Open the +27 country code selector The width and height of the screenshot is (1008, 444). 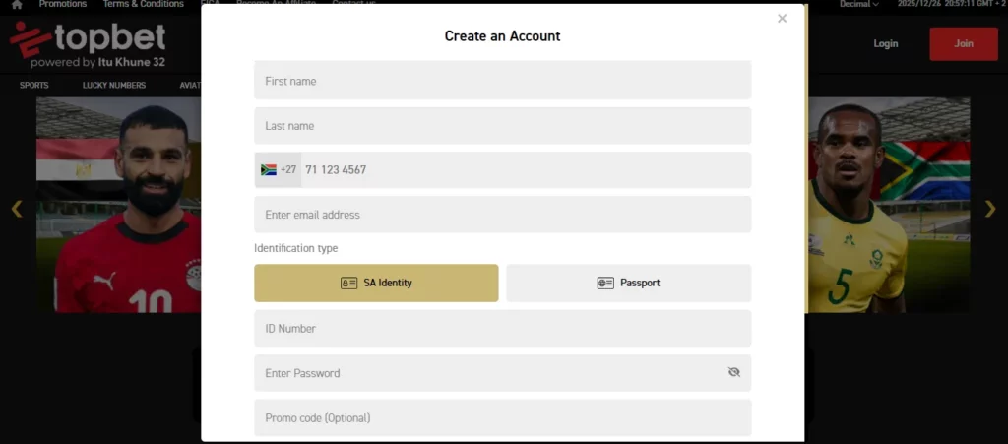coord(279,169)
